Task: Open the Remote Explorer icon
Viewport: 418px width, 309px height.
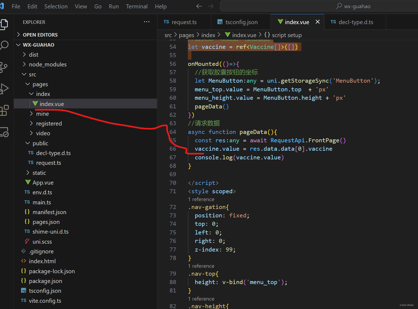Action: tap(4, 132)
